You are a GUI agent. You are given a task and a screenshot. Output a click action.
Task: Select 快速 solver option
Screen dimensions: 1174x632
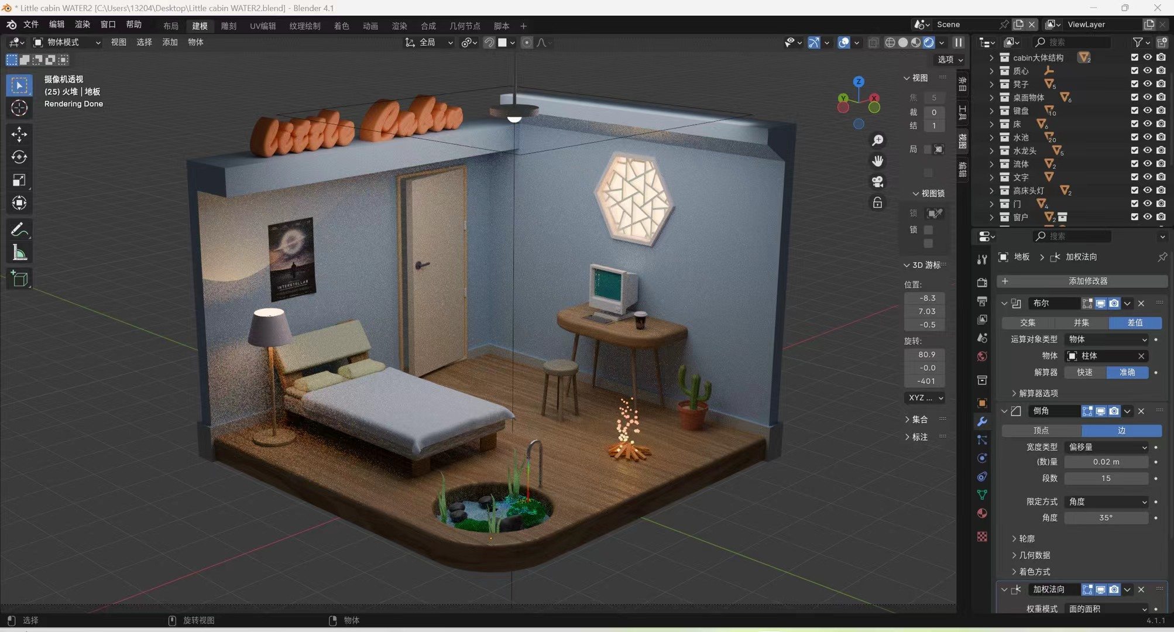1085,373
